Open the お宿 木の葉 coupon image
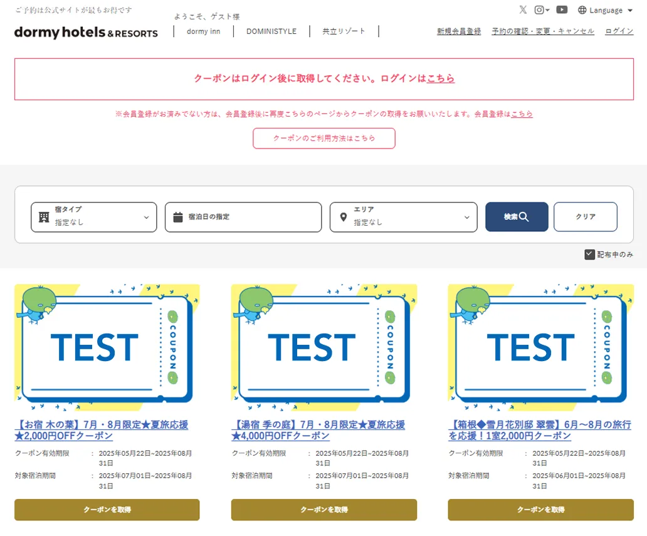This screenshot has height=536, width=647. click(x=107, y=347)
